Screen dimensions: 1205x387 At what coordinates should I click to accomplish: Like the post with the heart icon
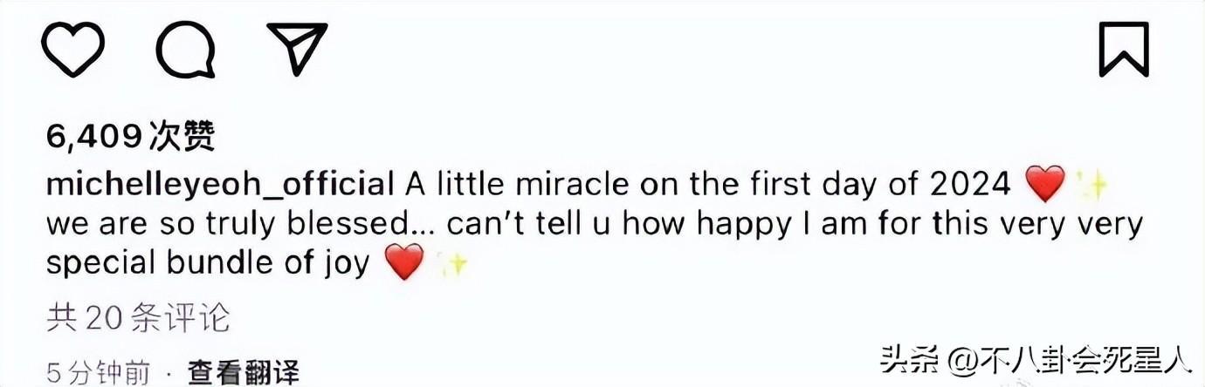[73, 48]
